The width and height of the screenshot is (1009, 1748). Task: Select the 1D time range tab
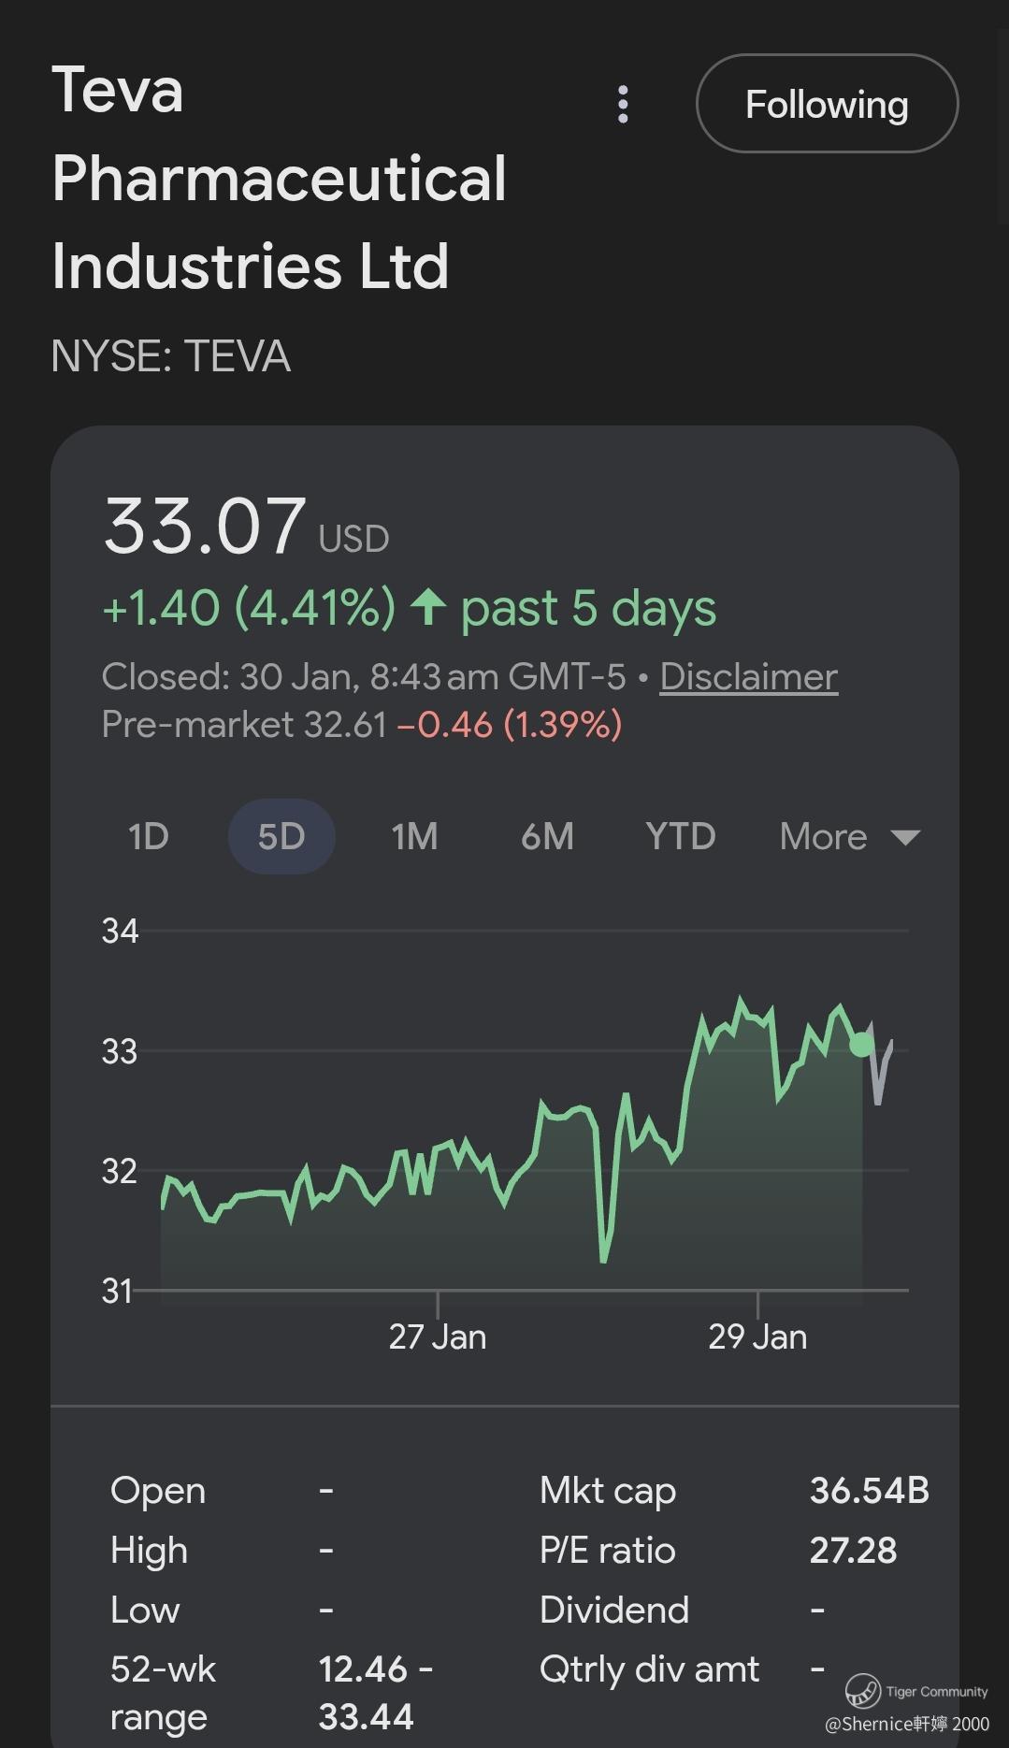tap(148, 836)
